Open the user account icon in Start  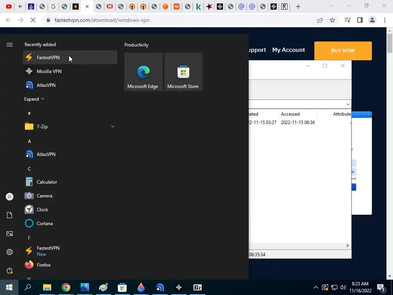point(10,197)
